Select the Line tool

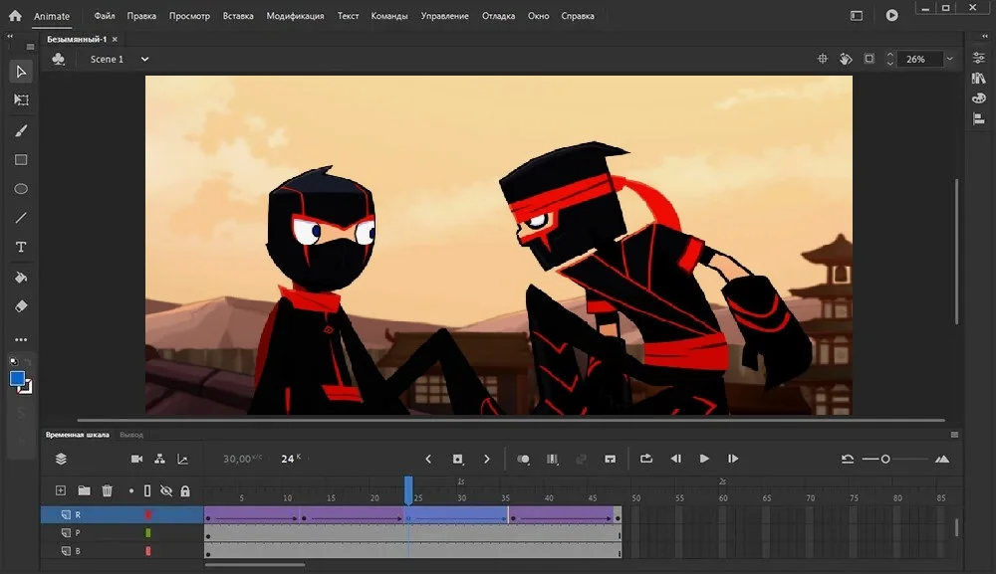pyautogui.click(x=21, y=218)
